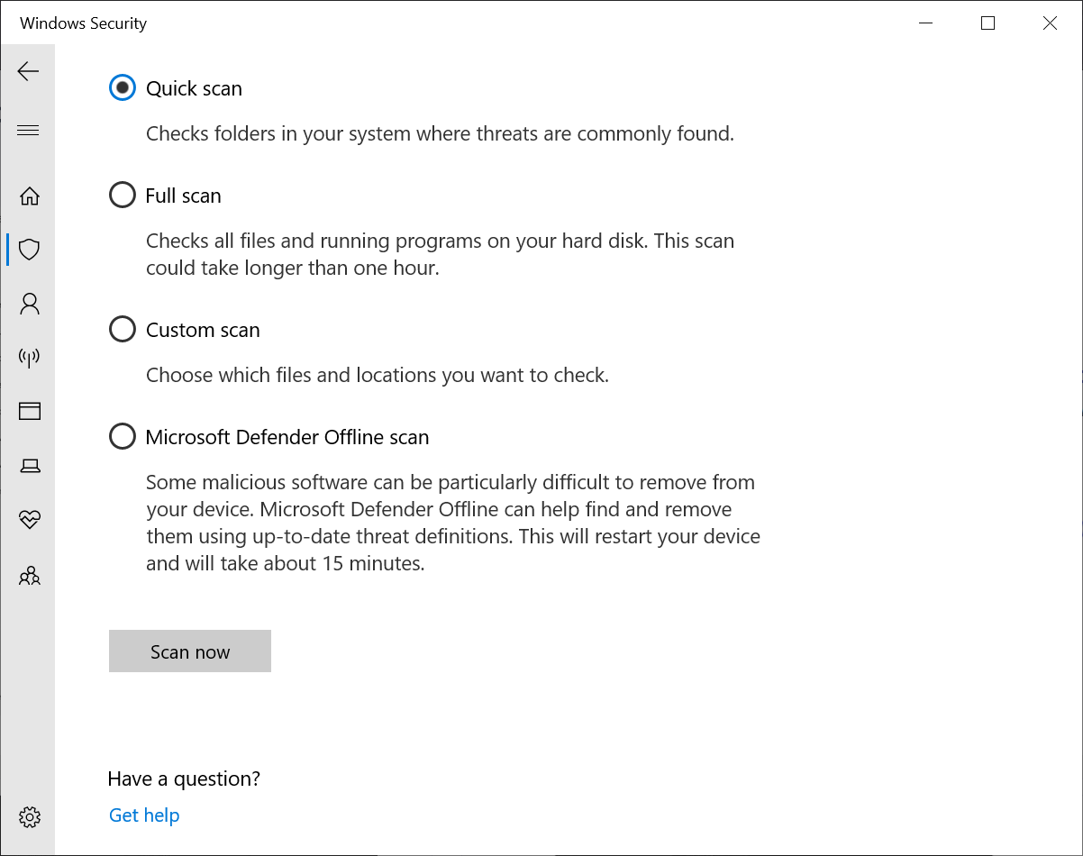Image resolution: width=1083 pixels, height=856 pixels.
Task: Click the Scan now button
Action: (190, 651)
